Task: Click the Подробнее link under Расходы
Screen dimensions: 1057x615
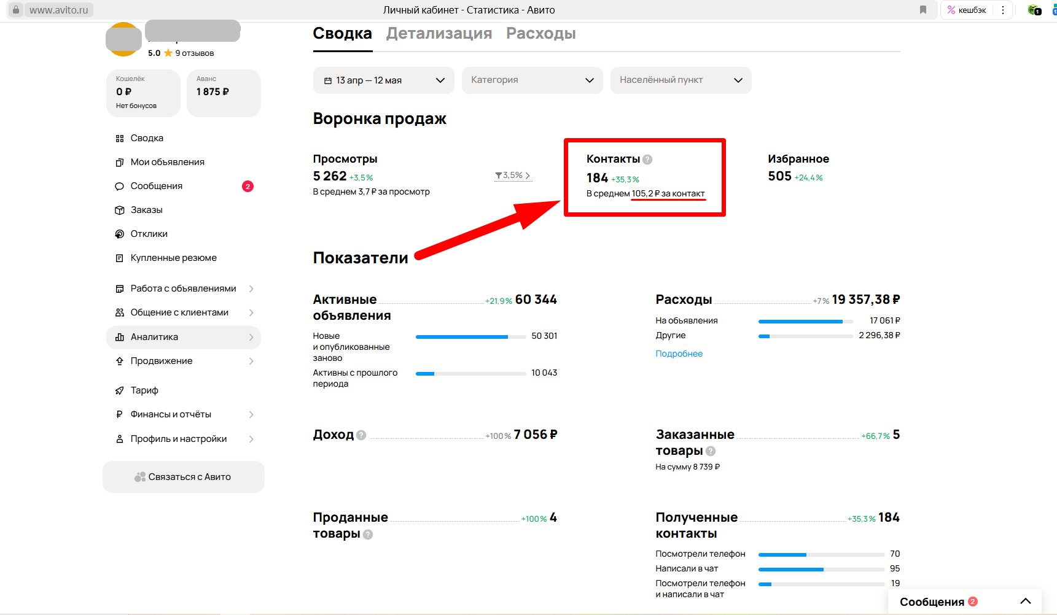Action: click(x=679, y=354)
